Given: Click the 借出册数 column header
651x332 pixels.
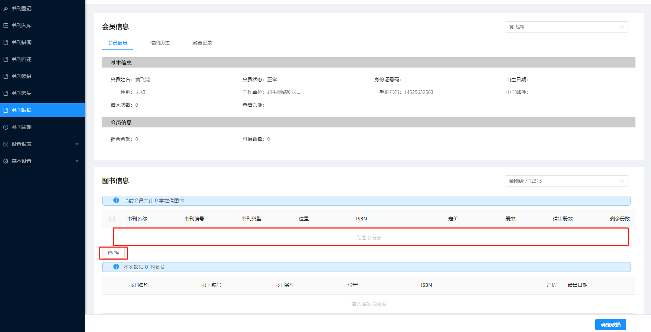Looking at the screenshot, I should point(563,219).
